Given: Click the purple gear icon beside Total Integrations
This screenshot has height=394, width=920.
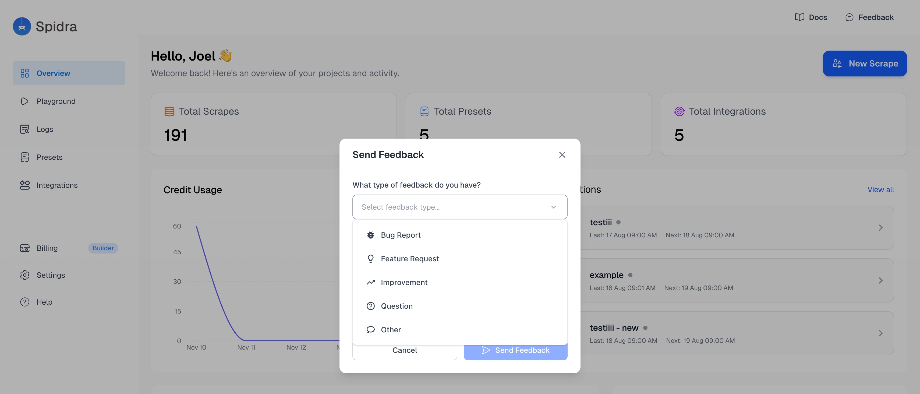Looking at the screenshot, I should 679,111.
